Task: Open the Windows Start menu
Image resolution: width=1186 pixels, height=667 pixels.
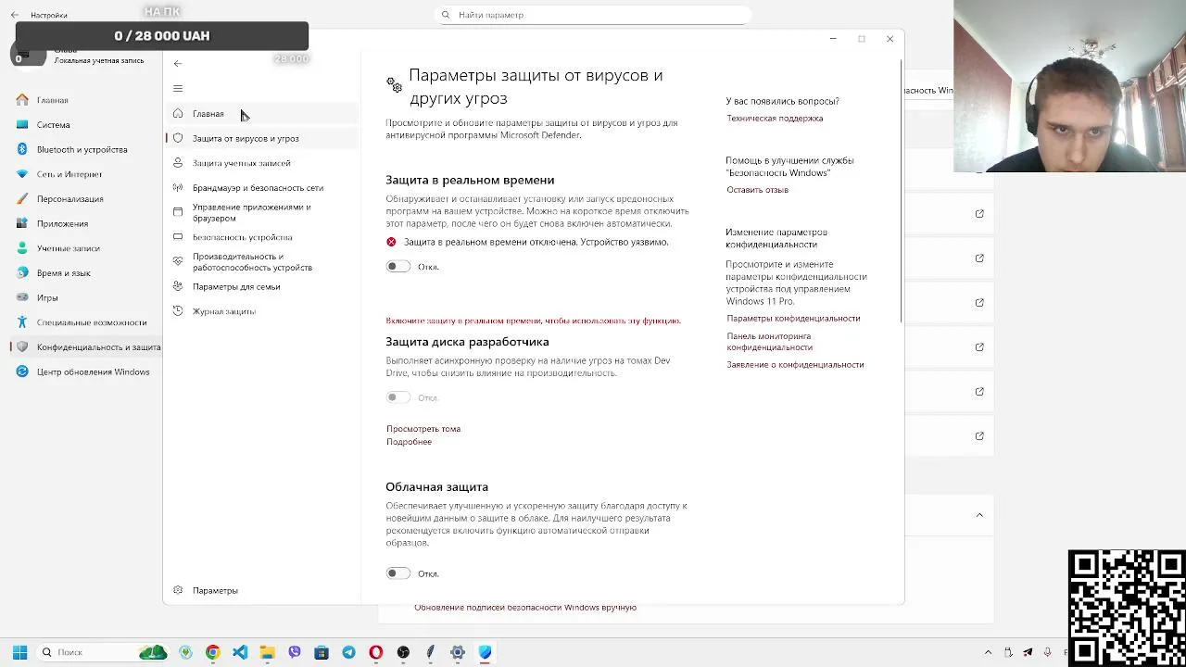Action: tap(19, 652)
